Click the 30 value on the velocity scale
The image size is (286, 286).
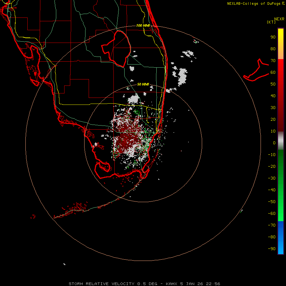pos(273,108)
